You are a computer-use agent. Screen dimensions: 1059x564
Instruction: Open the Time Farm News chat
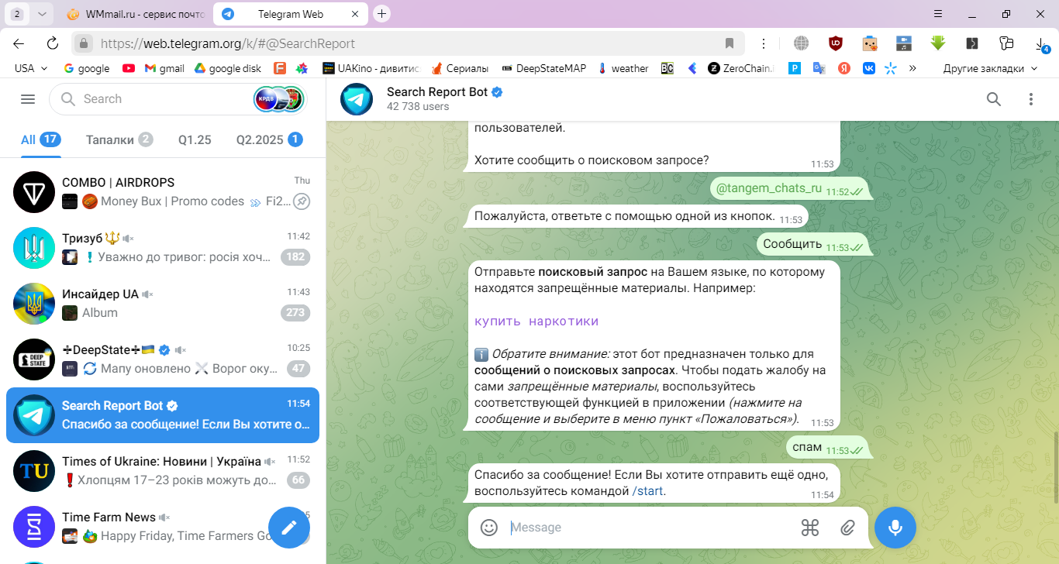coord(163,527)
